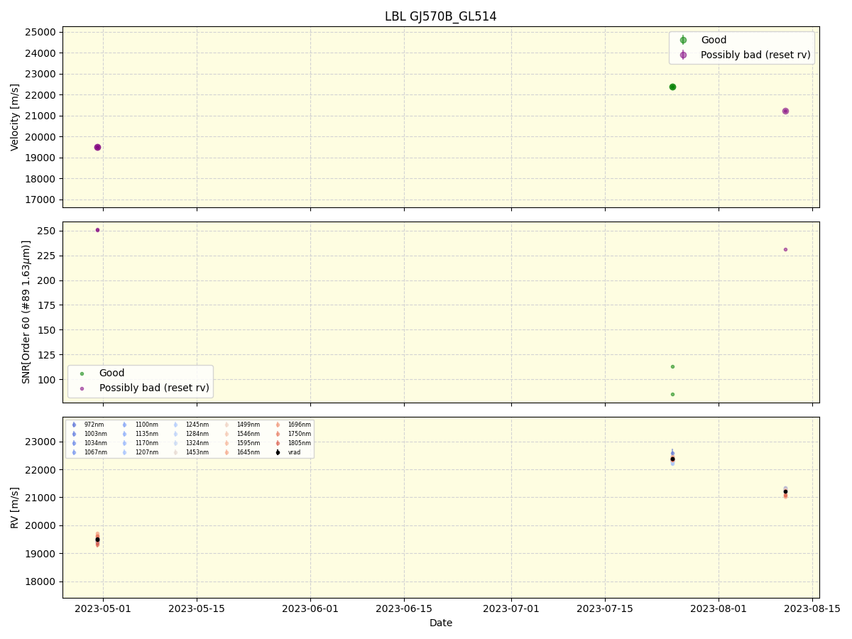Click the purple SNR point at 250

point(97,230)
